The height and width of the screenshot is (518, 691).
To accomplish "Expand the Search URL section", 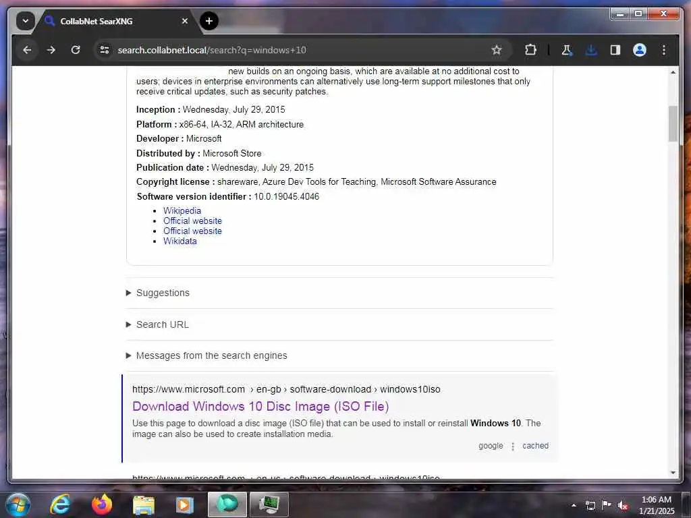I will [158, 324].
